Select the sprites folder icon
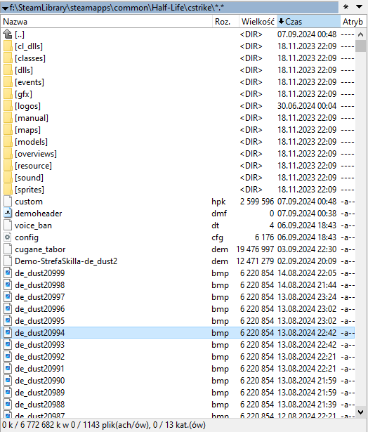This screenshot has width=368, height=432. point(8,190)
